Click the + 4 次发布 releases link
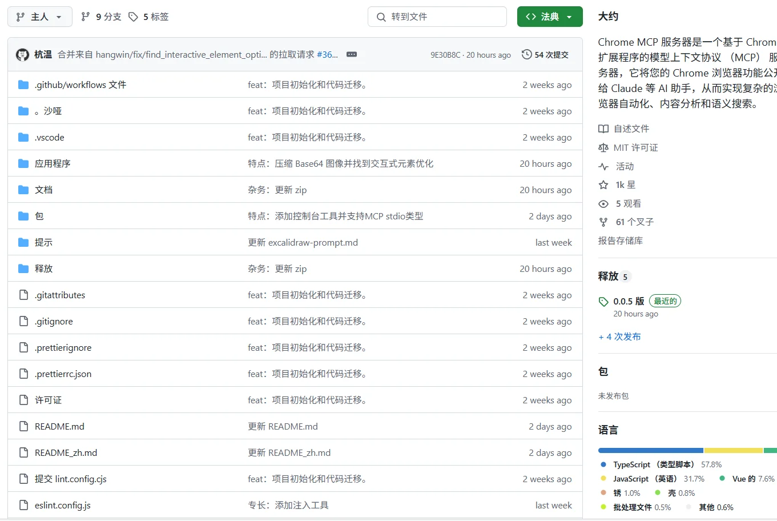The height and width of the screenshot is (521, 777). (619, 336)
